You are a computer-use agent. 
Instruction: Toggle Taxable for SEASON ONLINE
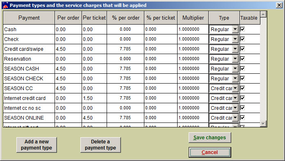pyautogui.click(x=242, y=118)
